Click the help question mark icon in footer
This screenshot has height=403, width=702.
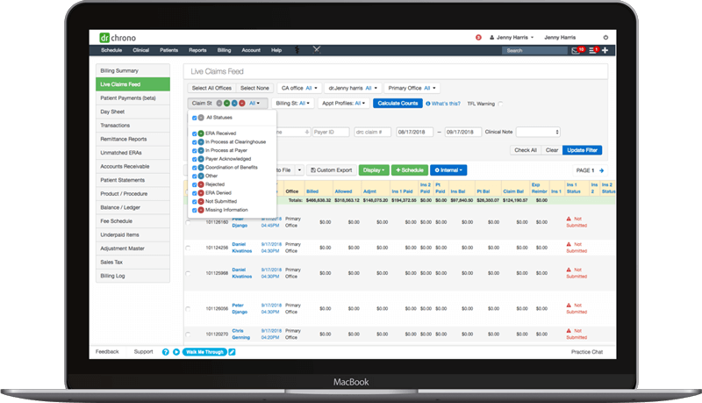165,352
